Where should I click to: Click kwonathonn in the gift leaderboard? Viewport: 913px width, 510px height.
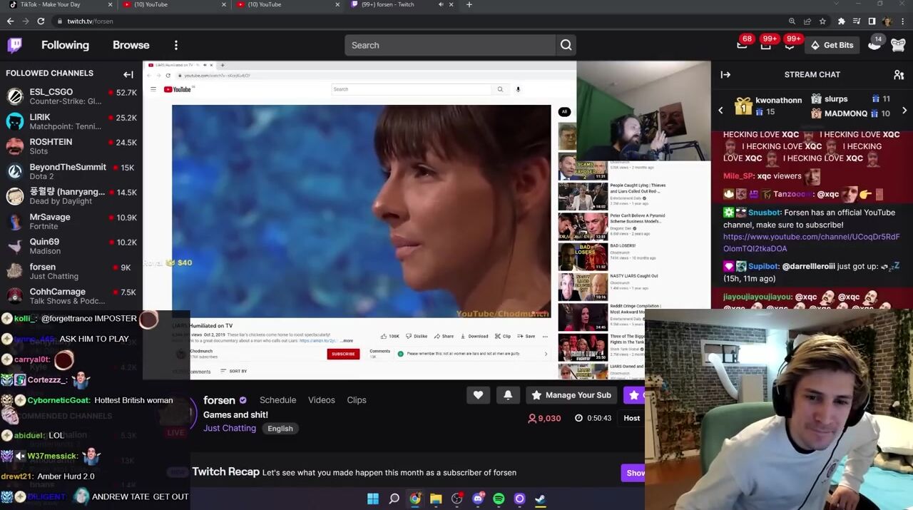coord(778,101)
